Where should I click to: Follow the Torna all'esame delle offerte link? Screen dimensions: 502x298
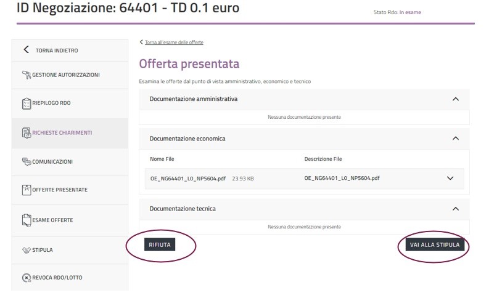pos(173,42)
